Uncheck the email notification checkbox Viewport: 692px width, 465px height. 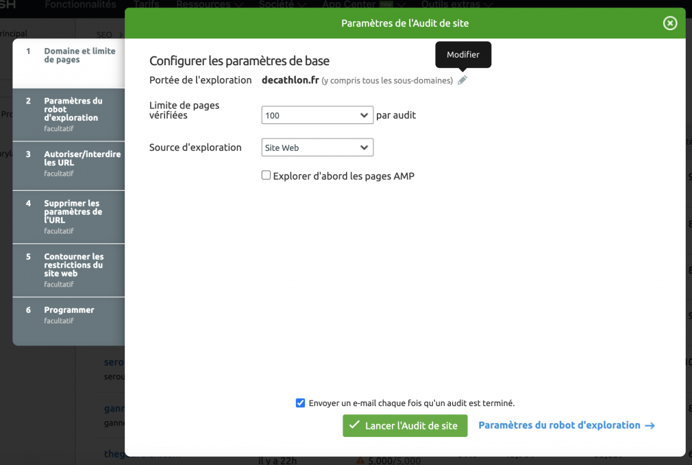[300, 403]
